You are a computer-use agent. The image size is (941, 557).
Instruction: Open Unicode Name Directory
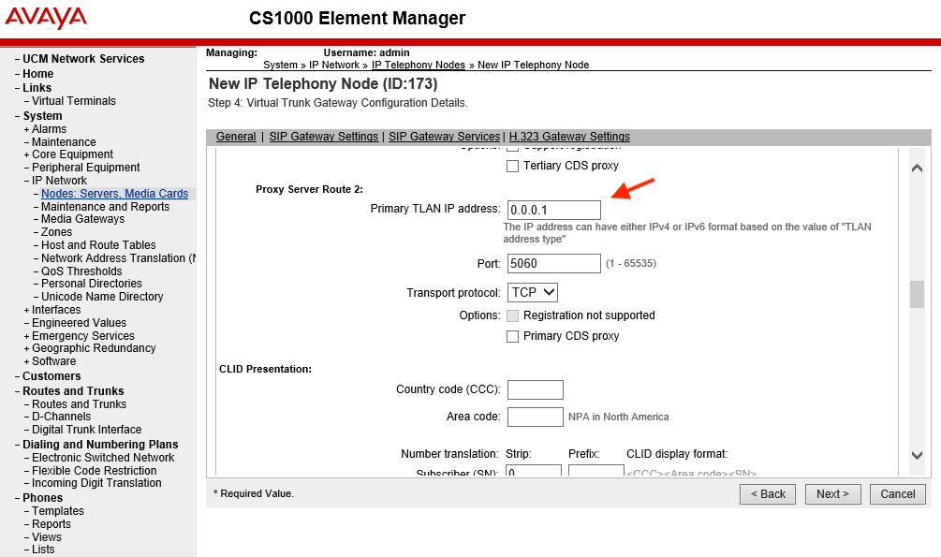pos(102,297)
